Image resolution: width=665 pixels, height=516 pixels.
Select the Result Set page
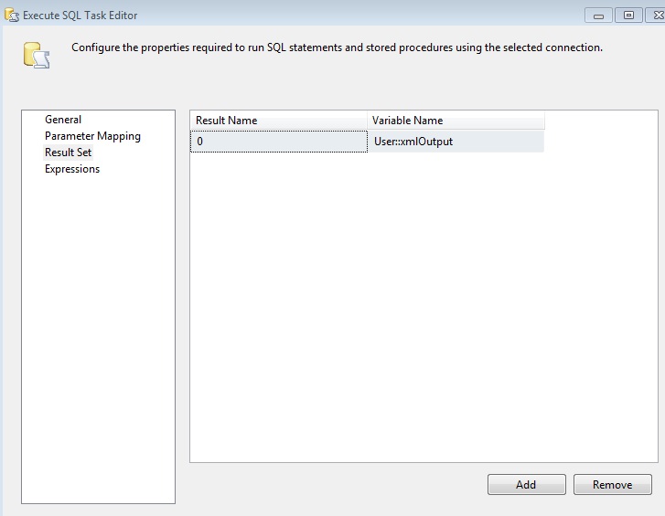(68, 153)
